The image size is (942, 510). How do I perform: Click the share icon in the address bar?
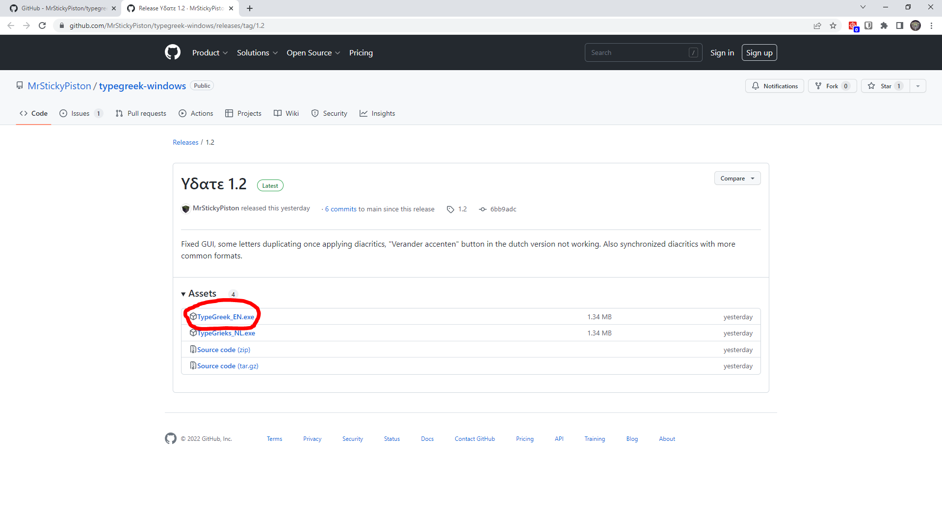click(817, 25)
